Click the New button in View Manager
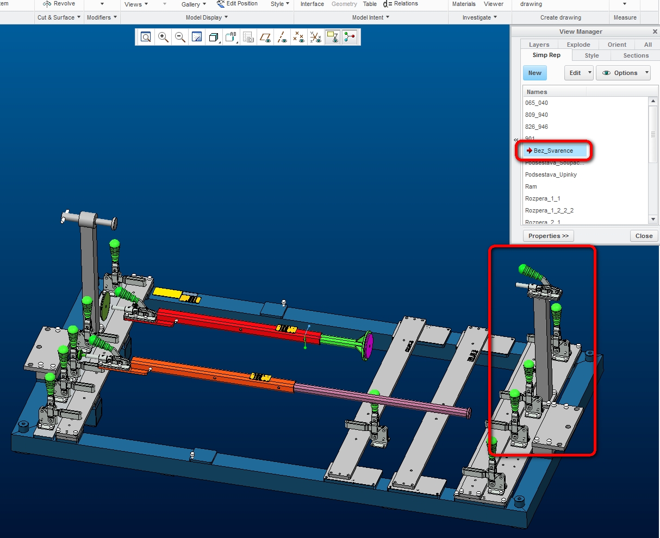This screenshot has height=538, width=660. coord(535,73)
